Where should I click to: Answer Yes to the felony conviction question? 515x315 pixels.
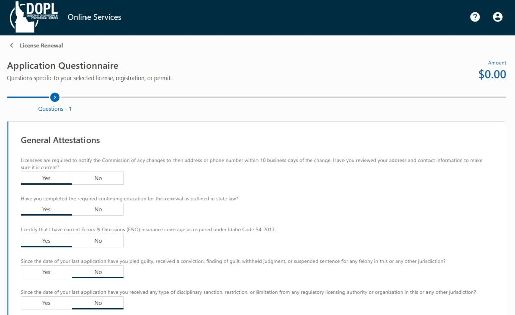point(46,272)
